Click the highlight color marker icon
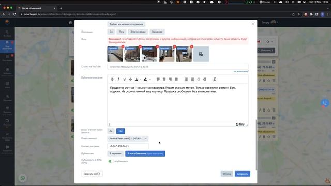 (x=145, y=79)
